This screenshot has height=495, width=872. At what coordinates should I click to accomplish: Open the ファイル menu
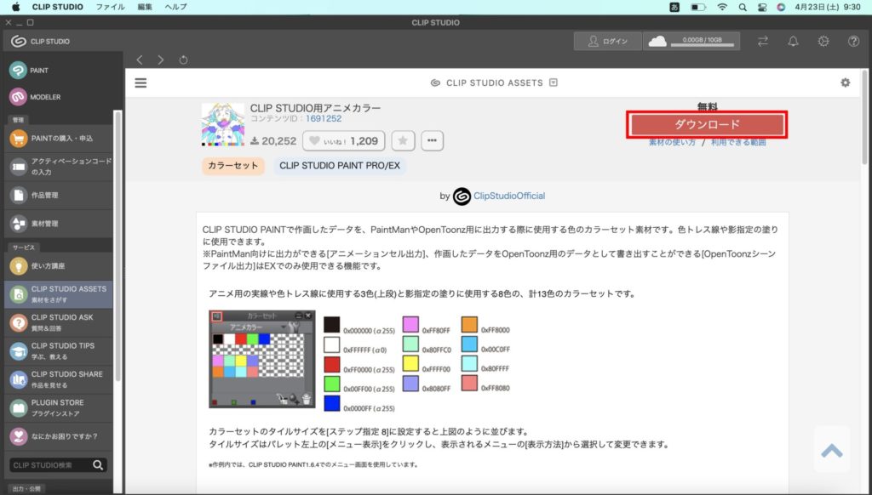[110, 7]
